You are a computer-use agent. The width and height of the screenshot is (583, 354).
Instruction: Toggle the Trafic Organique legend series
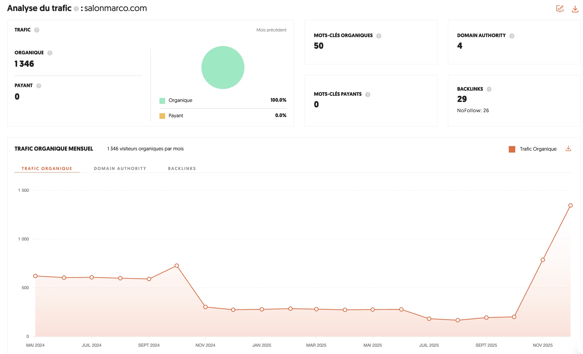click(532, 149)
